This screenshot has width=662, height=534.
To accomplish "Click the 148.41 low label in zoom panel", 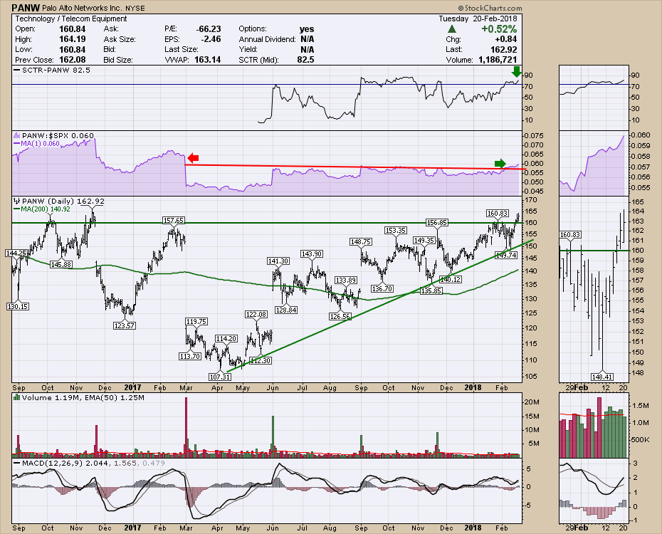I will (x=602, y=377).
